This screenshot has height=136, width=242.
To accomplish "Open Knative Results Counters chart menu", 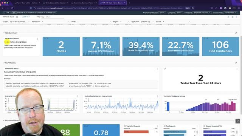I will [157, 96].
